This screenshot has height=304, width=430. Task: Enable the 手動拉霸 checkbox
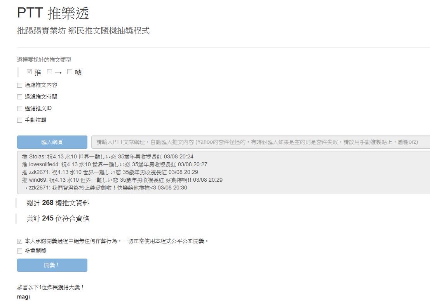coord(19,120)
